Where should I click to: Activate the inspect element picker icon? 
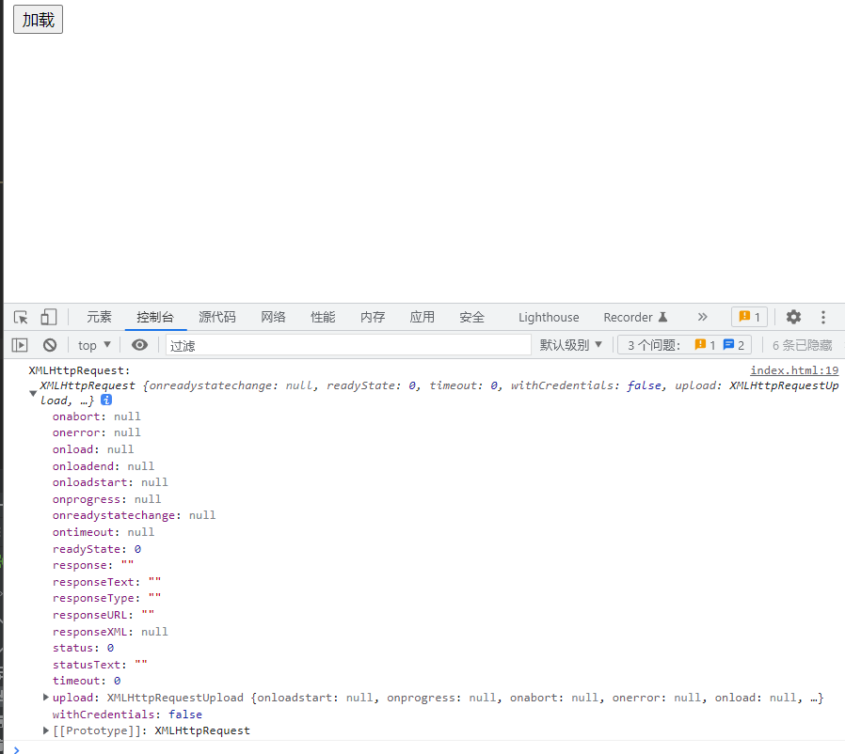[x=21, y=318]
